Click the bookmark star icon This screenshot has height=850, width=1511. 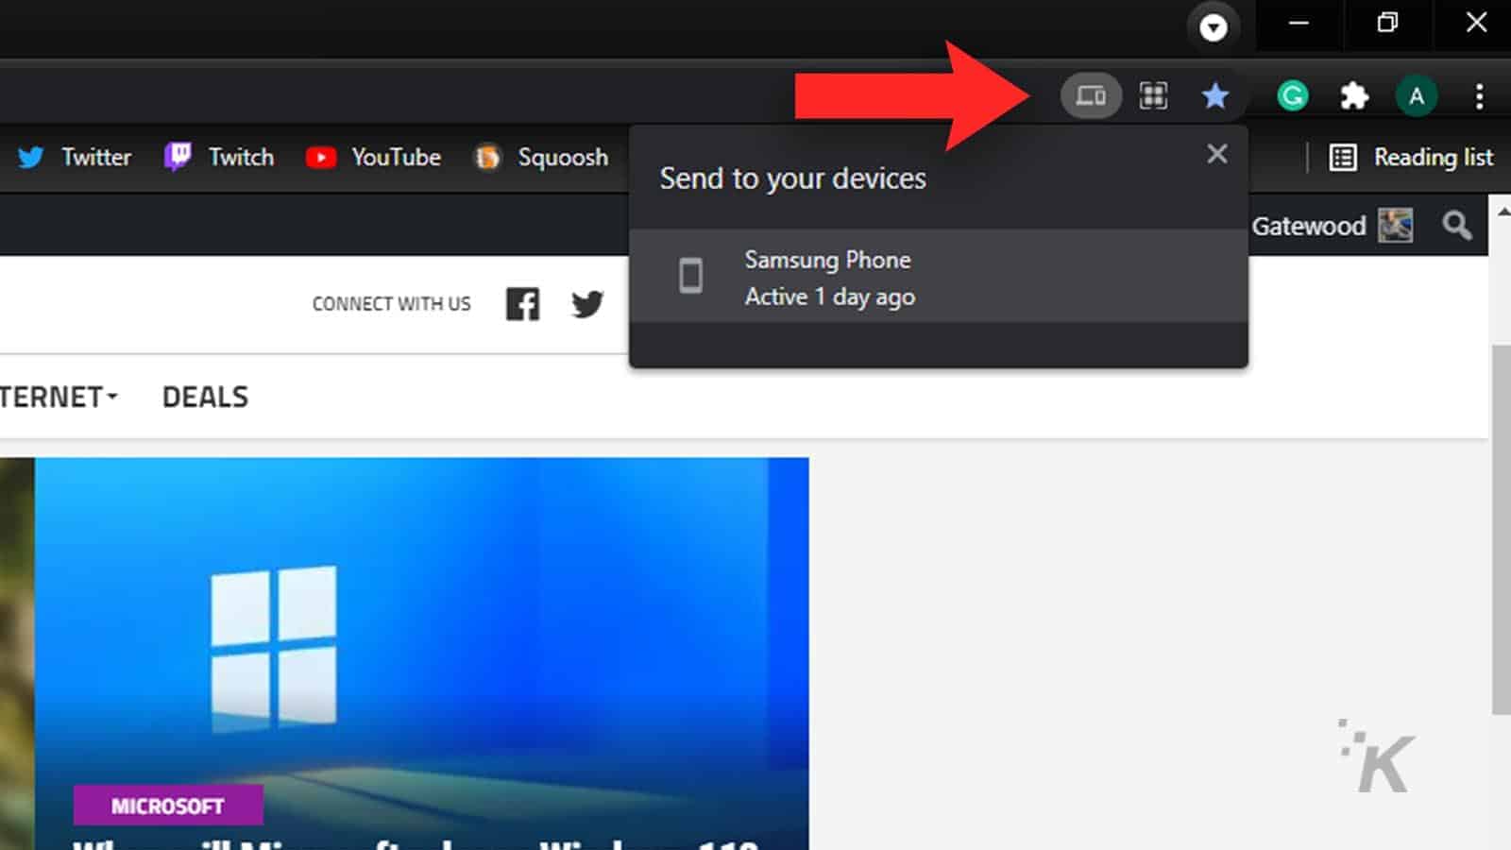pyautogui.click(x=1216, y=95)
